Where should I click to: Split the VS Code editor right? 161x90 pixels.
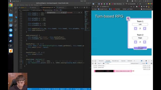point(87,7)
